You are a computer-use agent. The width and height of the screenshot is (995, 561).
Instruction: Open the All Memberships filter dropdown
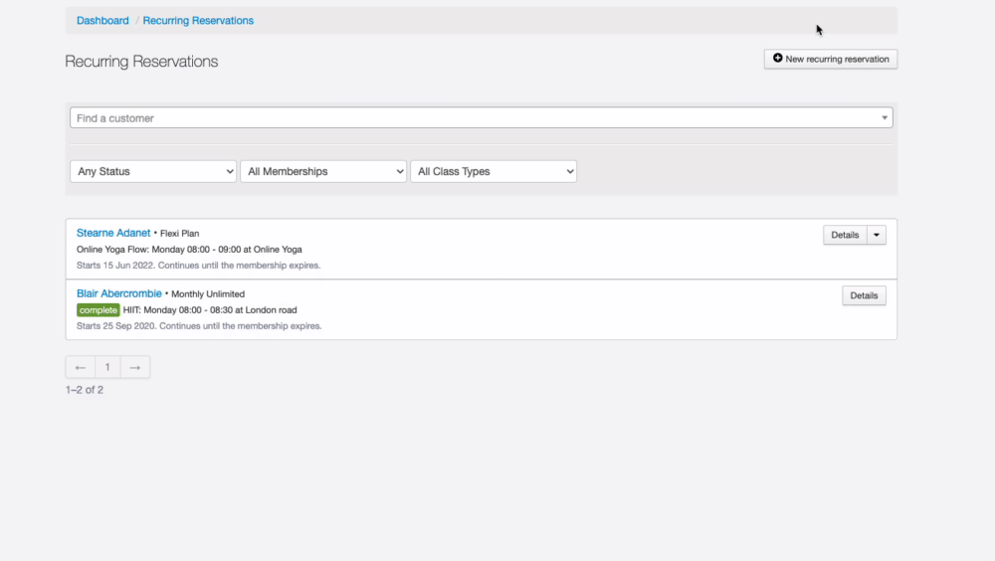(x=323, y=171)
